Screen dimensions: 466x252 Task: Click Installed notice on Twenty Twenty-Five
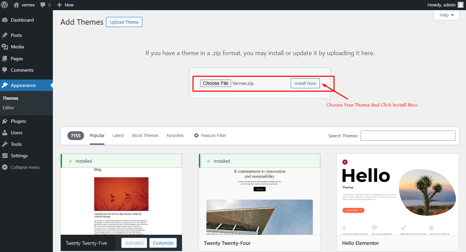point(121,161)
